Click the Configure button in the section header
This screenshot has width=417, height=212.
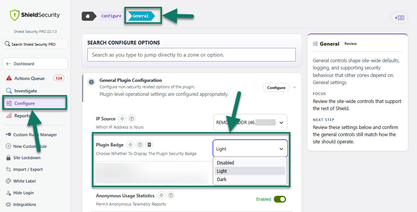(276, 88)
